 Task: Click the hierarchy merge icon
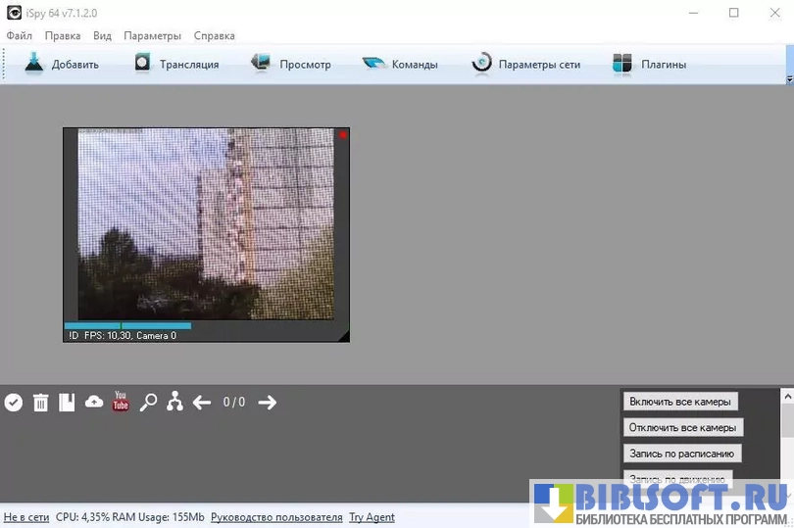tap(174, 402)
